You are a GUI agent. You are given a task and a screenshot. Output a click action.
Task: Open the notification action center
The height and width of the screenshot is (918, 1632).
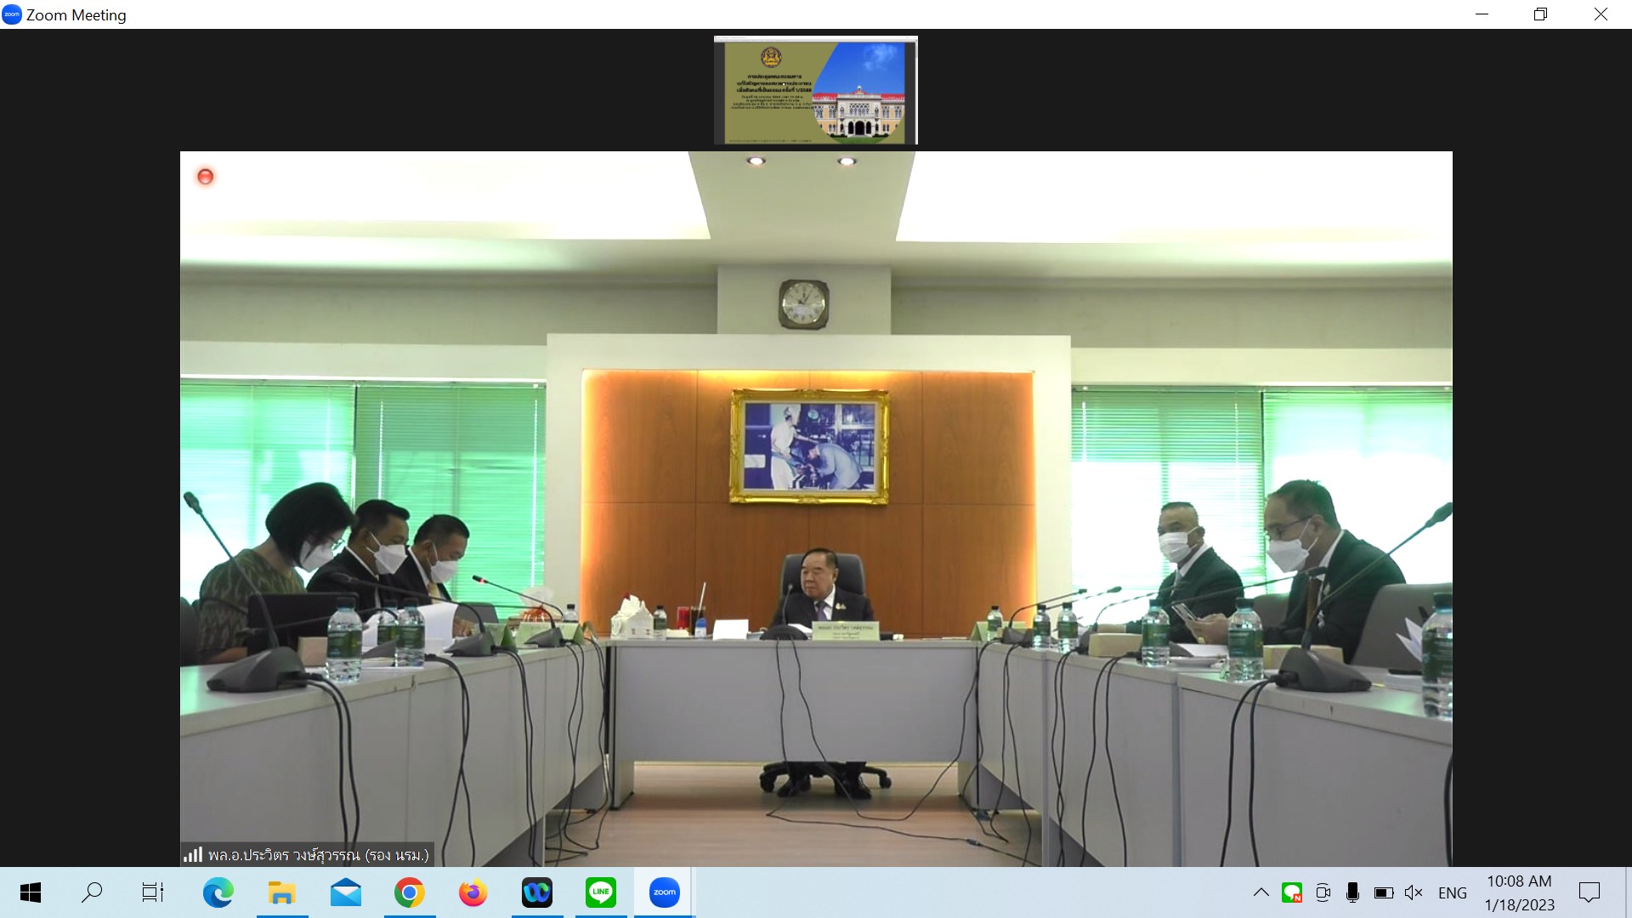point(1589,892)
